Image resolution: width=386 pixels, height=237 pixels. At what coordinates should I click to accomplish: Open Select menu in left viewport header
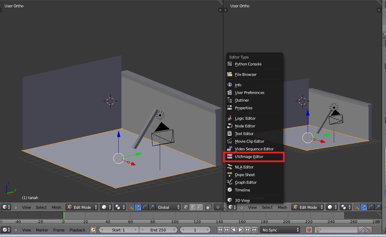pyautogui.click(x=41, y=207)
